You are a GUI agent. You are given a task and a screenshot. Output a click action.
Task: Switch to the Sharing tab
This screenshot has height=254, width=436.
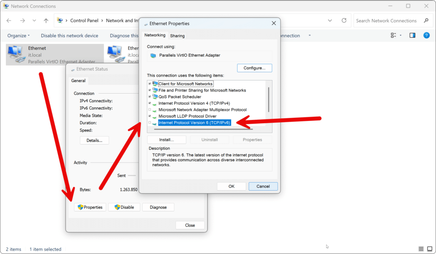click(x=177, y=36)
